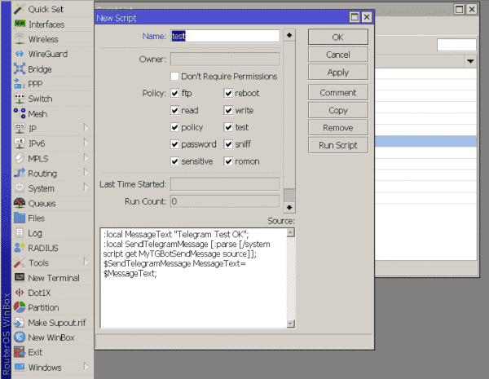Expand the Routing submenu arrow
Image resolution: width=489 pixels, height=379 pixels.
86,172
